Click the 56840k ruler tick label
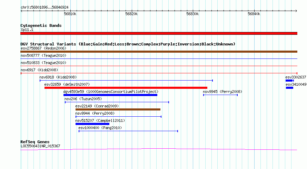 254,14
